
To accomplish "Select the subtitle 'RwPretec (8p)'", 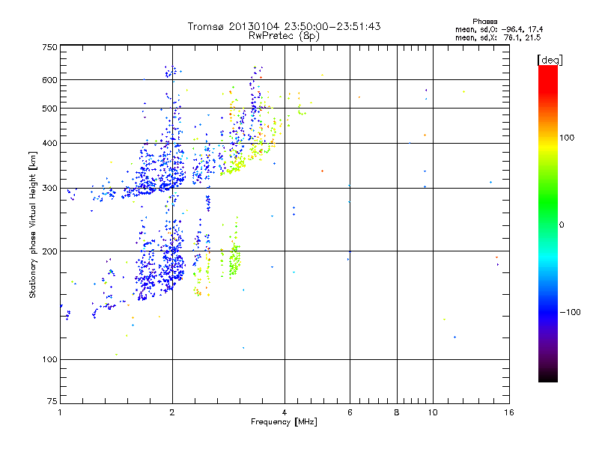I will point(284,36).
